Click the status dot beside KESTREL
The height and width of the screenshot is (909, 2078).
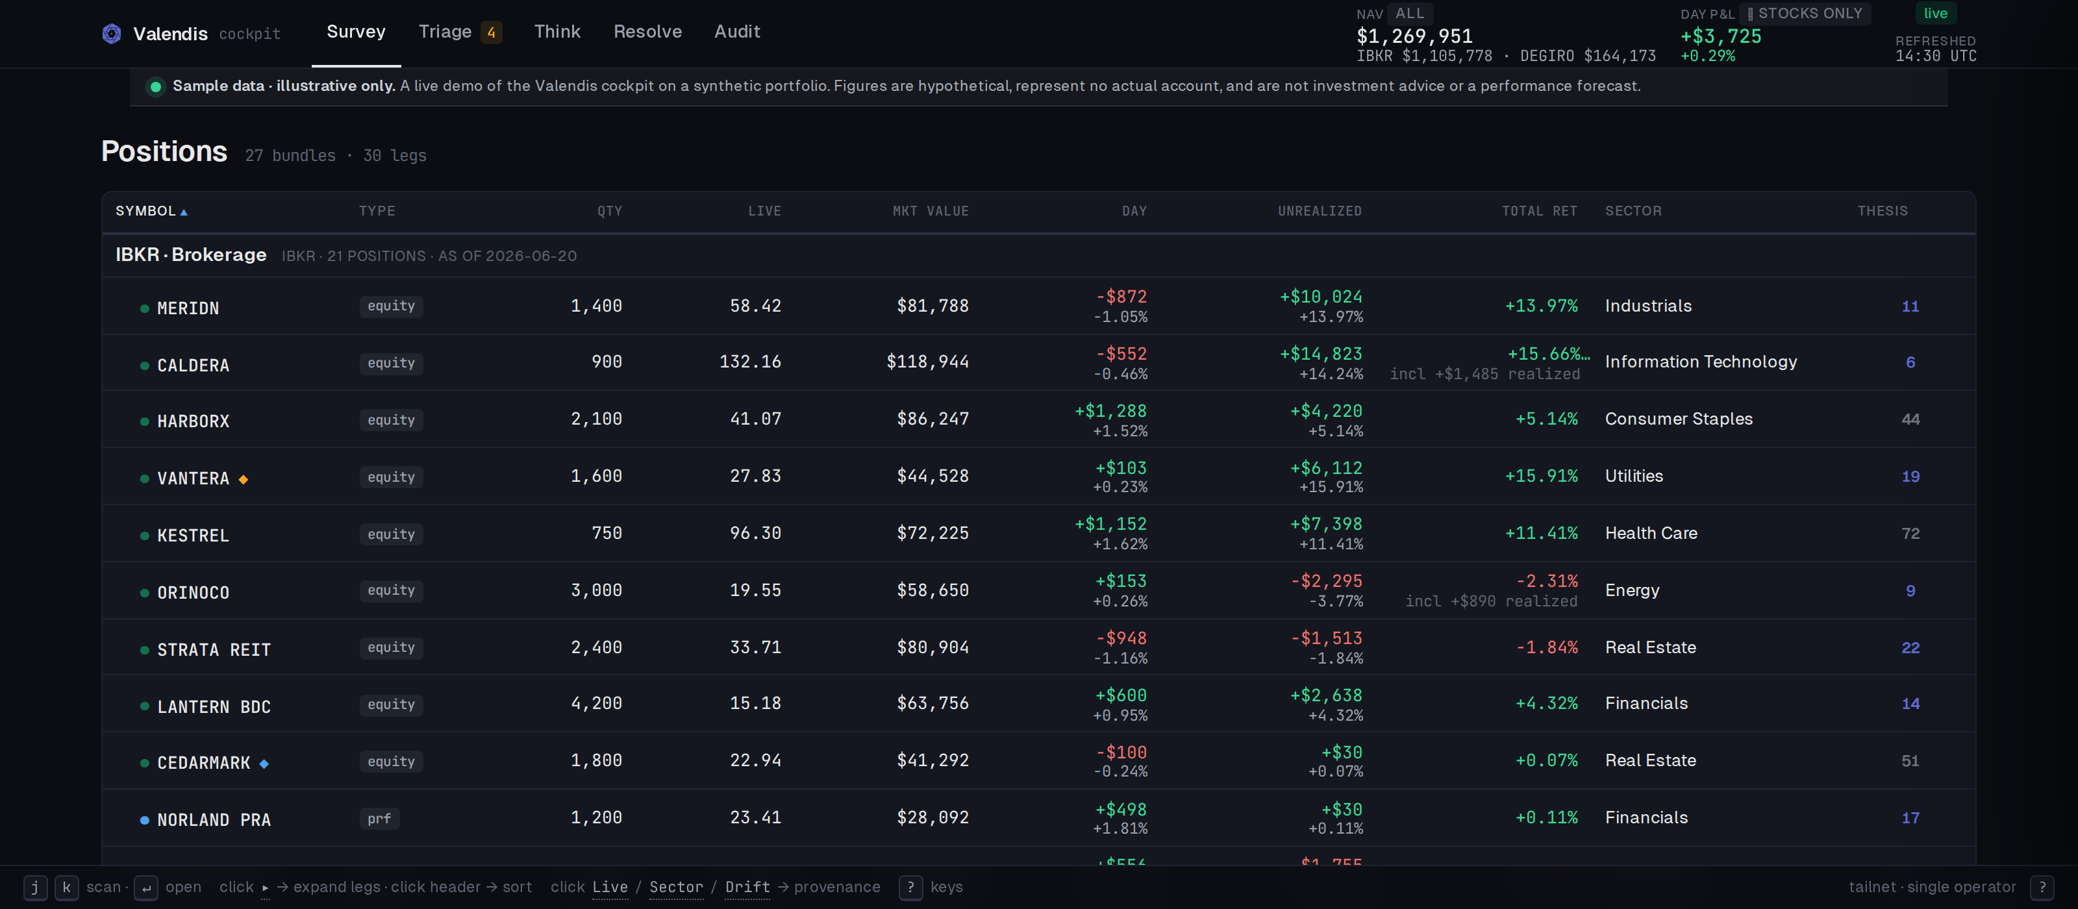tap(144, 536)
